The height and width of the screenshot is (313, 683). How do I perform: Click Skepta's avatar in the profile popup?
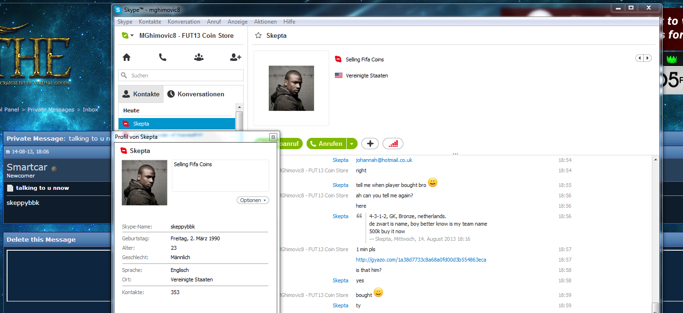tap(145, 182)
